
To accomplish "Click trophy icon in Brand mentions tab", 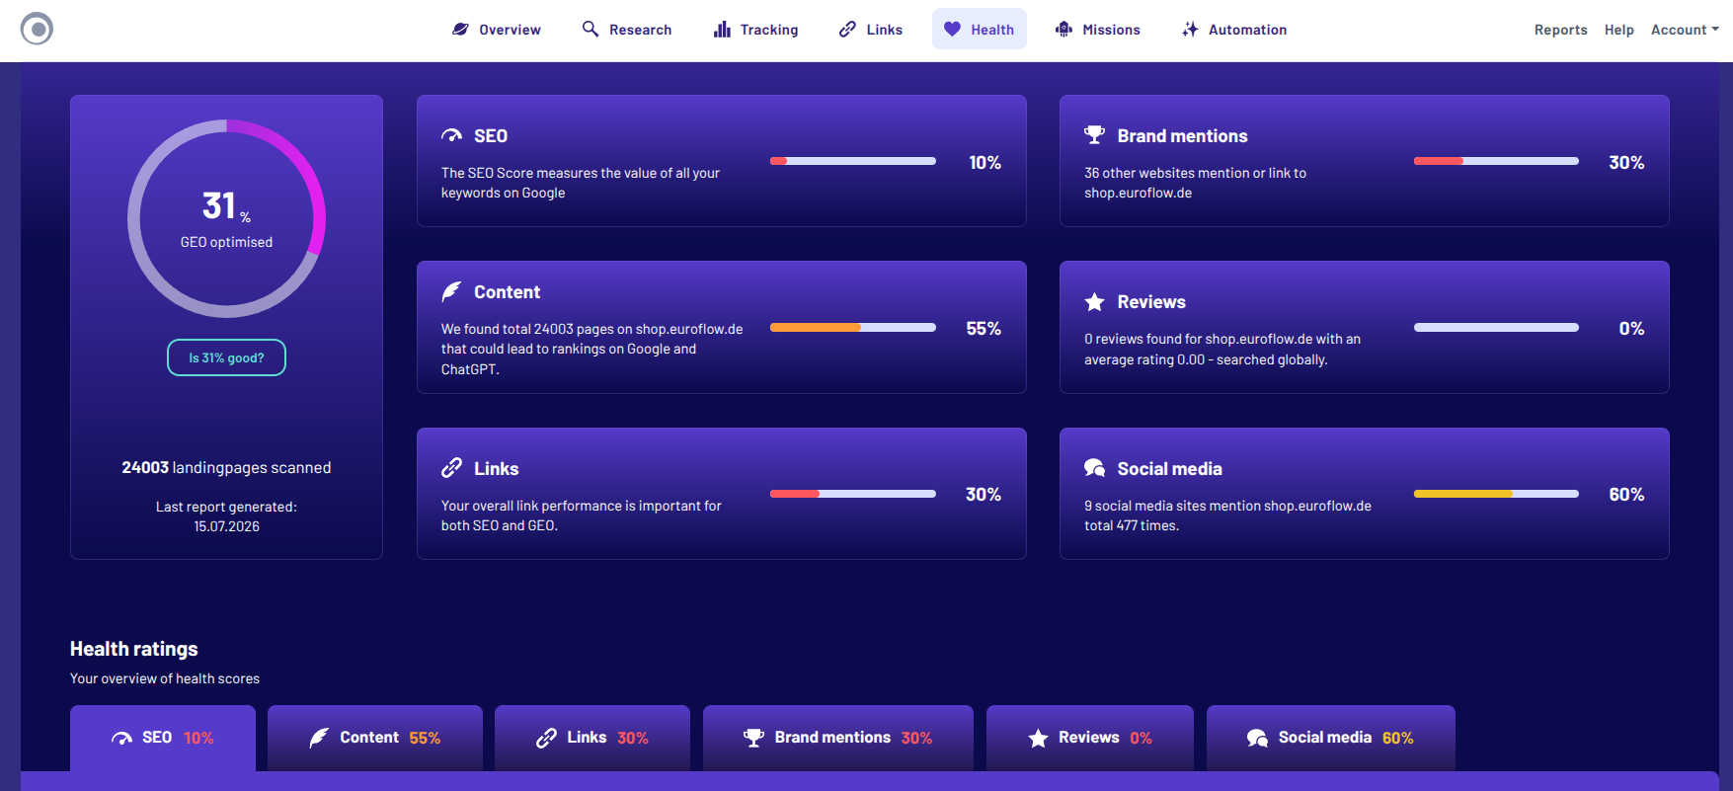I will pos(753,738).
